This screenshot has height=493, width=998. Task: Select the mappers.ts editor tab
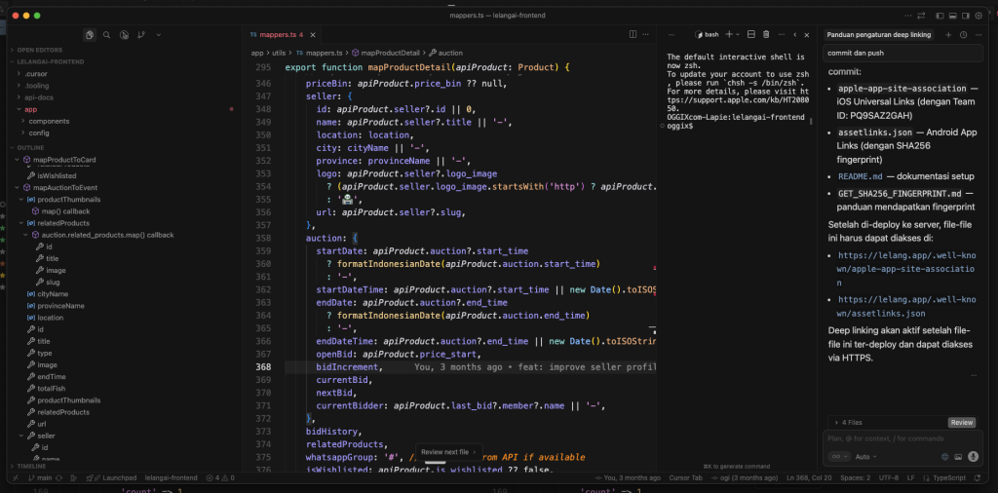(276, 34)
